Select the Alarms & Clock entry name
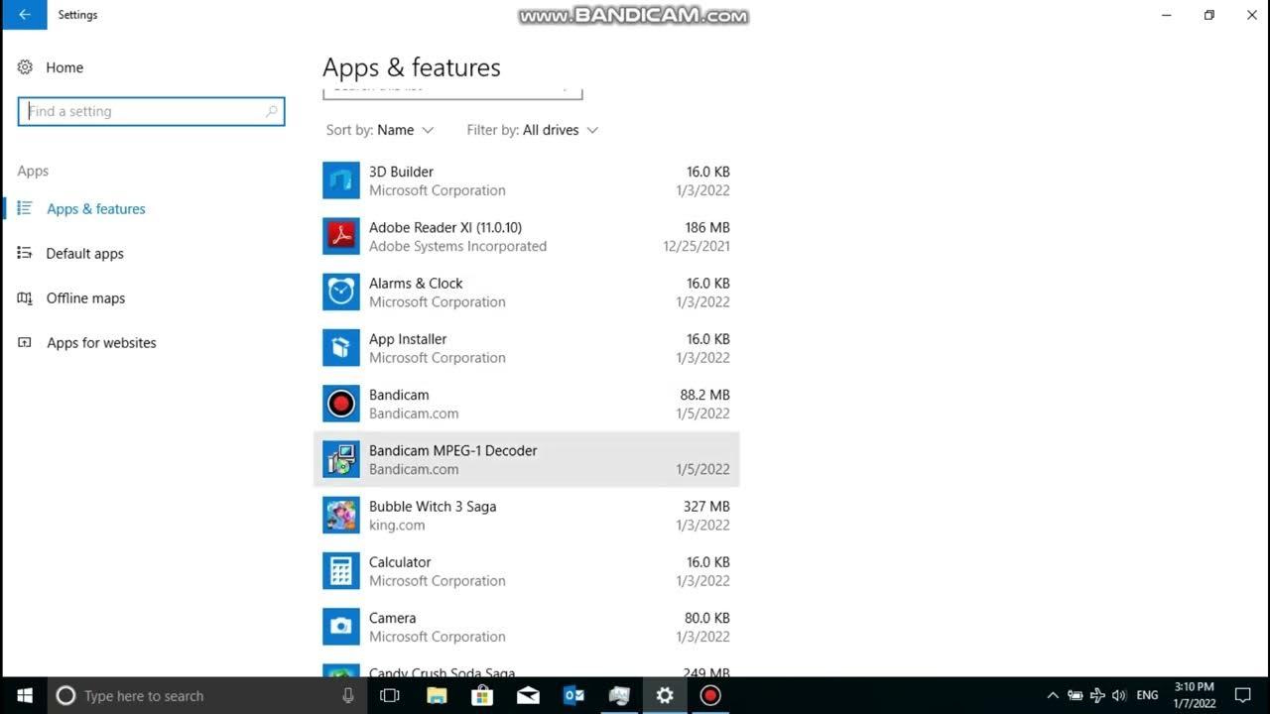Viewport: 1270px width, 714px height. point(416,283)
